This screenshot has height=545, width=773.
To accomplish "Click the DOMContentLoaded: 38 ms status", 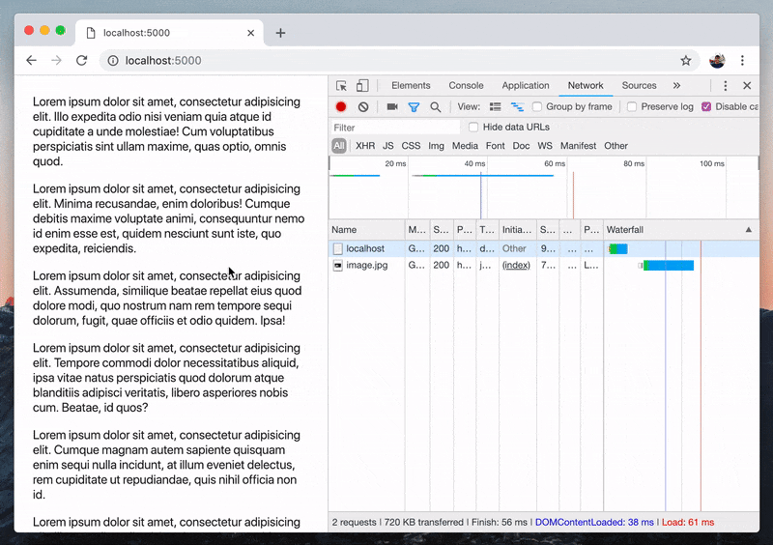I will 594,523.
